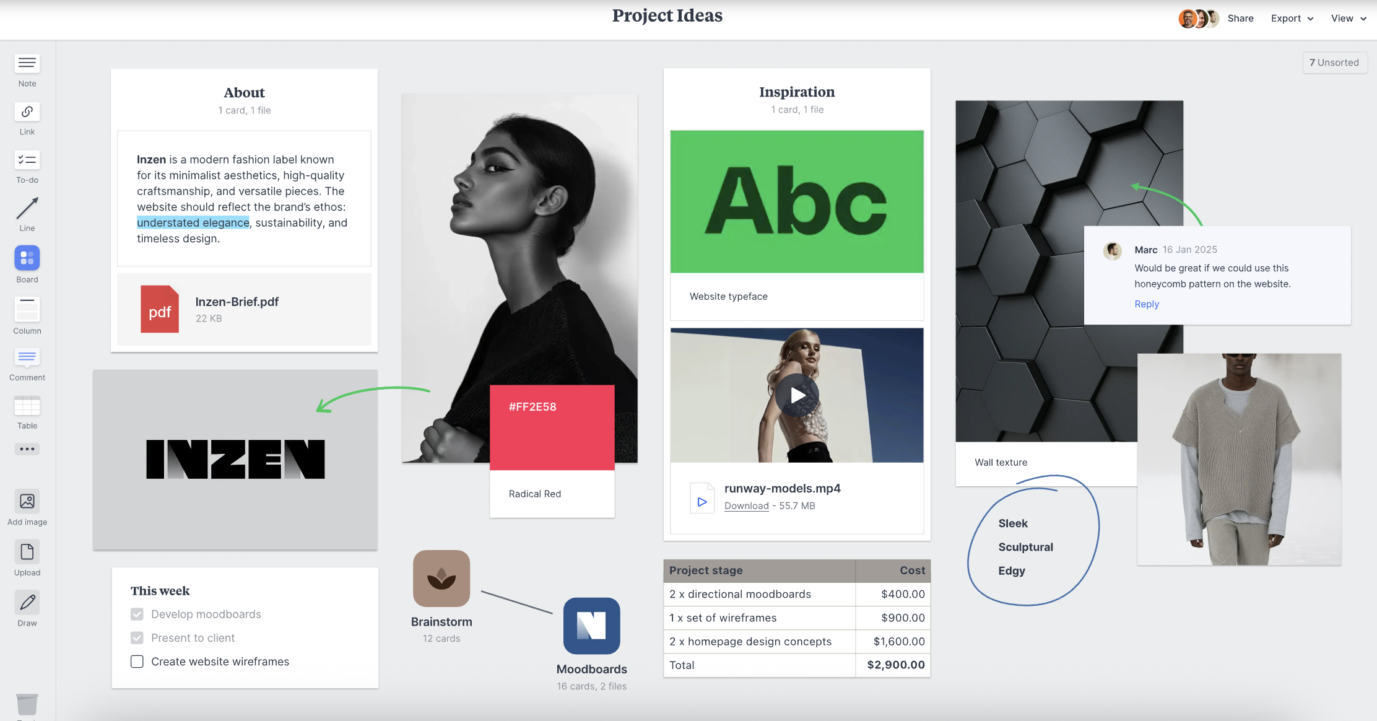The height and width of the screenshot is (721, 1377).
Task: Click Reply on Marc's comment
Action: pyautogui.click(x=1147, y=304)
